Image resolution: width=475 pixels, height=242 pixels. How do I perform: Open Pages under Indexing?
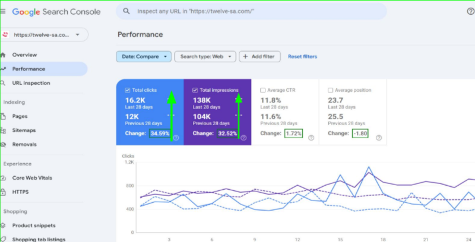20,116
